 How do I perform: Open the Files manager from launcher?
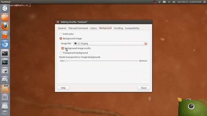pos(5,17)
